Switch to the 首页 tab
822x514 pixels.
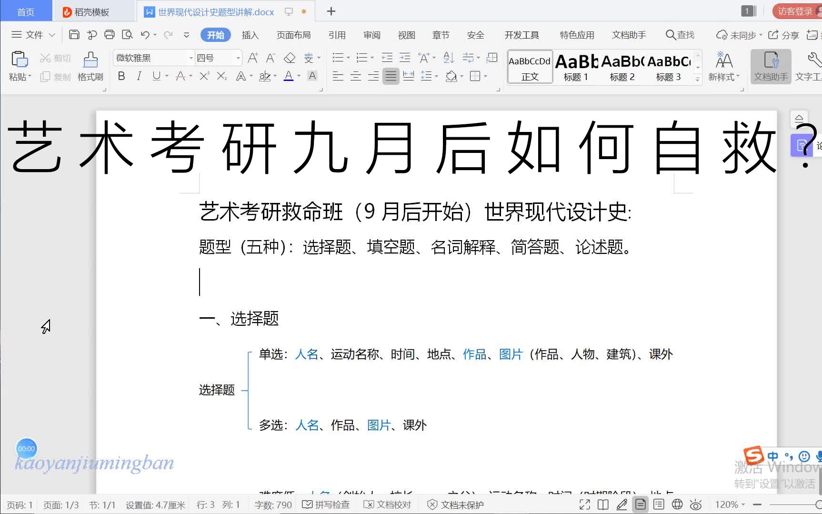(26, 12)
